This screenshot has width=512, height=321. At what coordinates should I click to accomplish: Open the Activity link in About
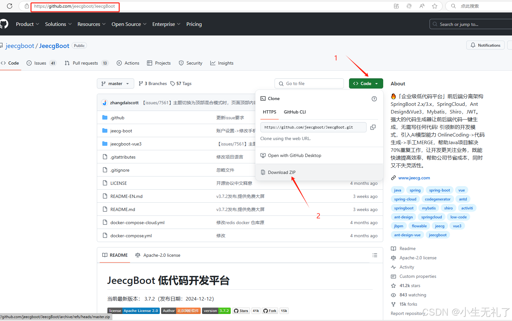407,267
